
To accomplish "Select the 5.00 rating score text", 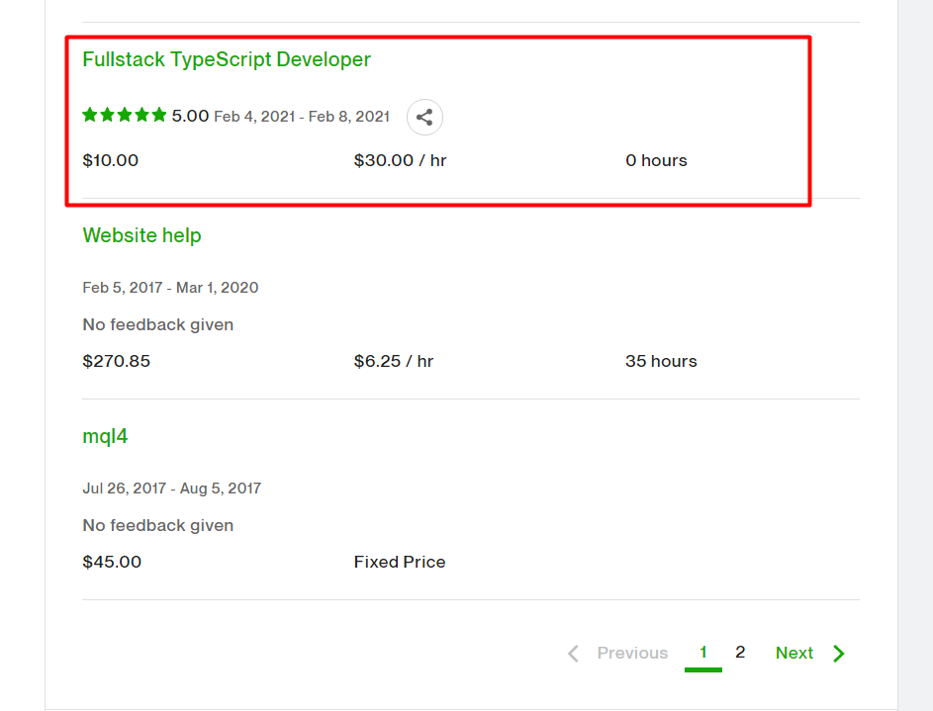I will (190, 116).
